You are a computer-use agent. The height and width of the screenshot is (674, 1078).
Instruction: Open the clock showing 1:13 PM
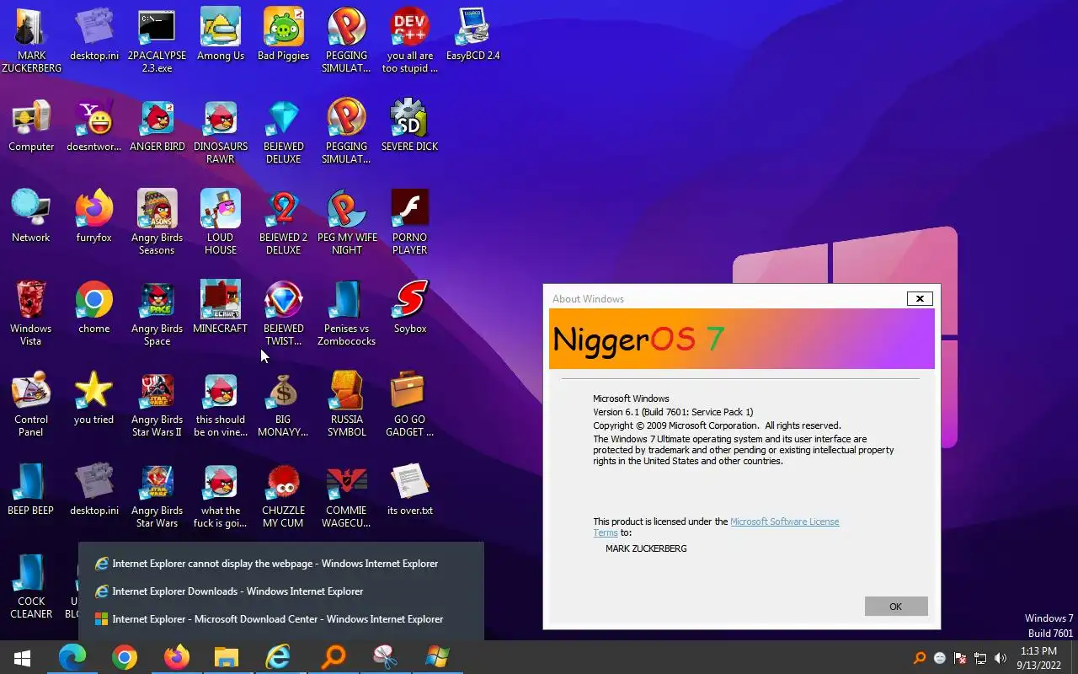[x=1038, y=658]
